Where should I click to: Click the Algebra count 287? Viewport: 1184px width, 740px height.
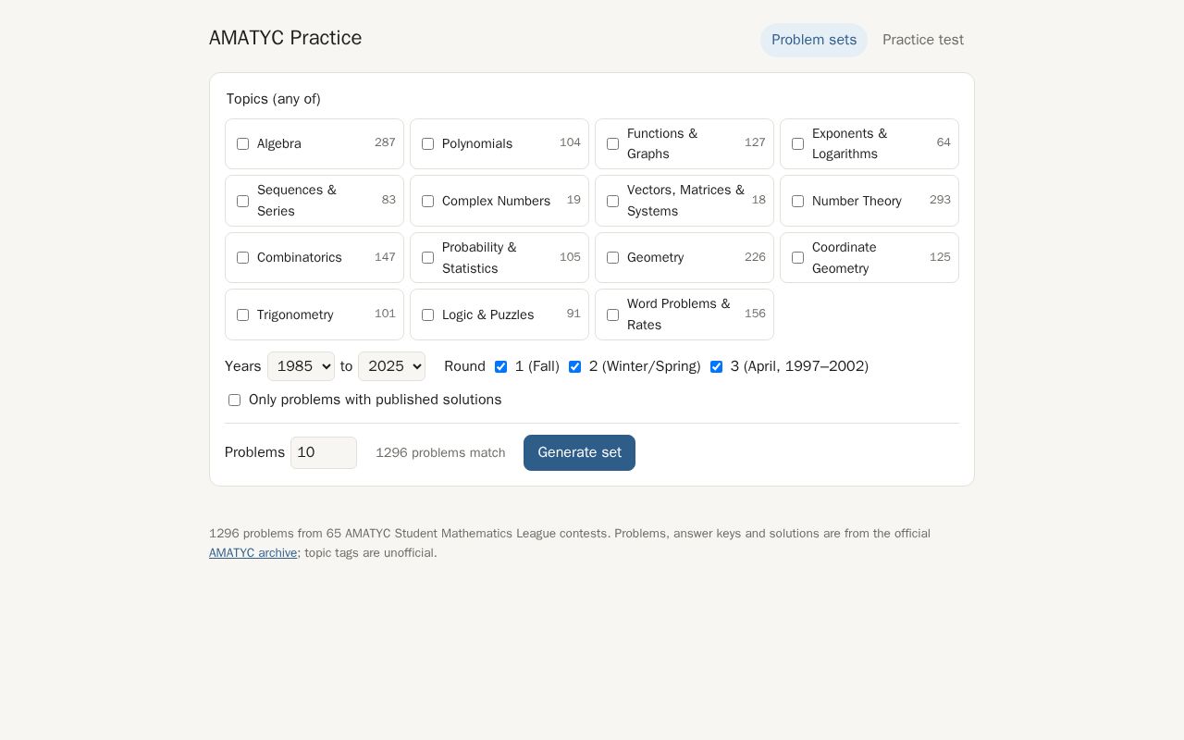pyautogui.click(x=385, y=142)
